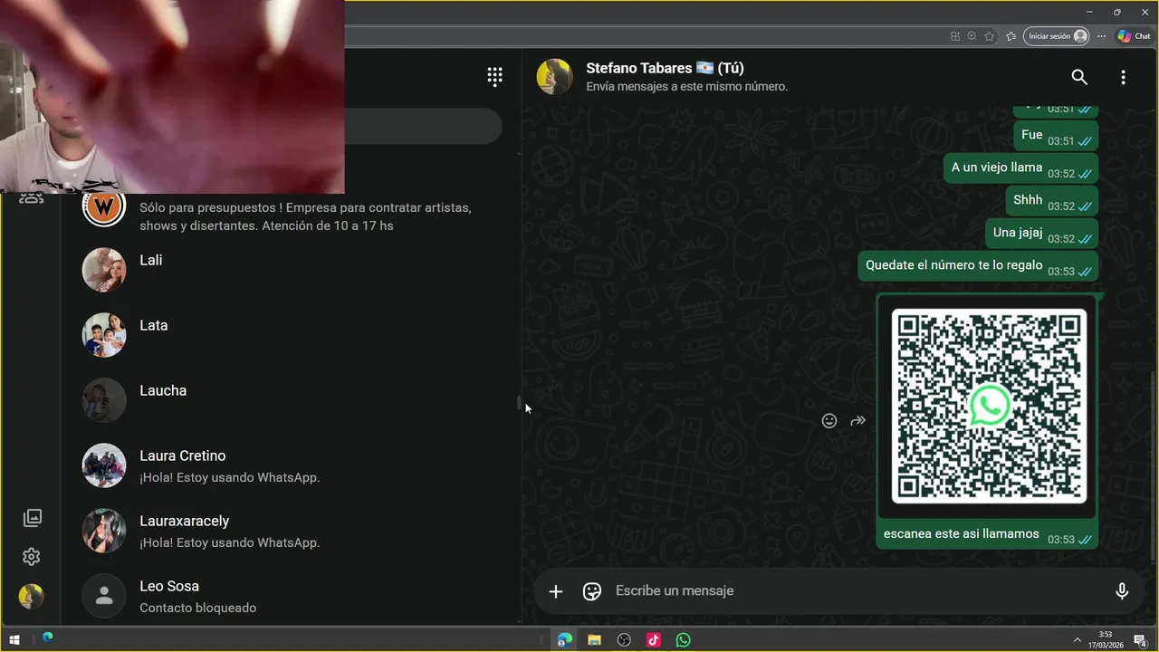Show hidden system tray icons
Viewport: 1159px width, 652px height.
(x=1077, y=640)
